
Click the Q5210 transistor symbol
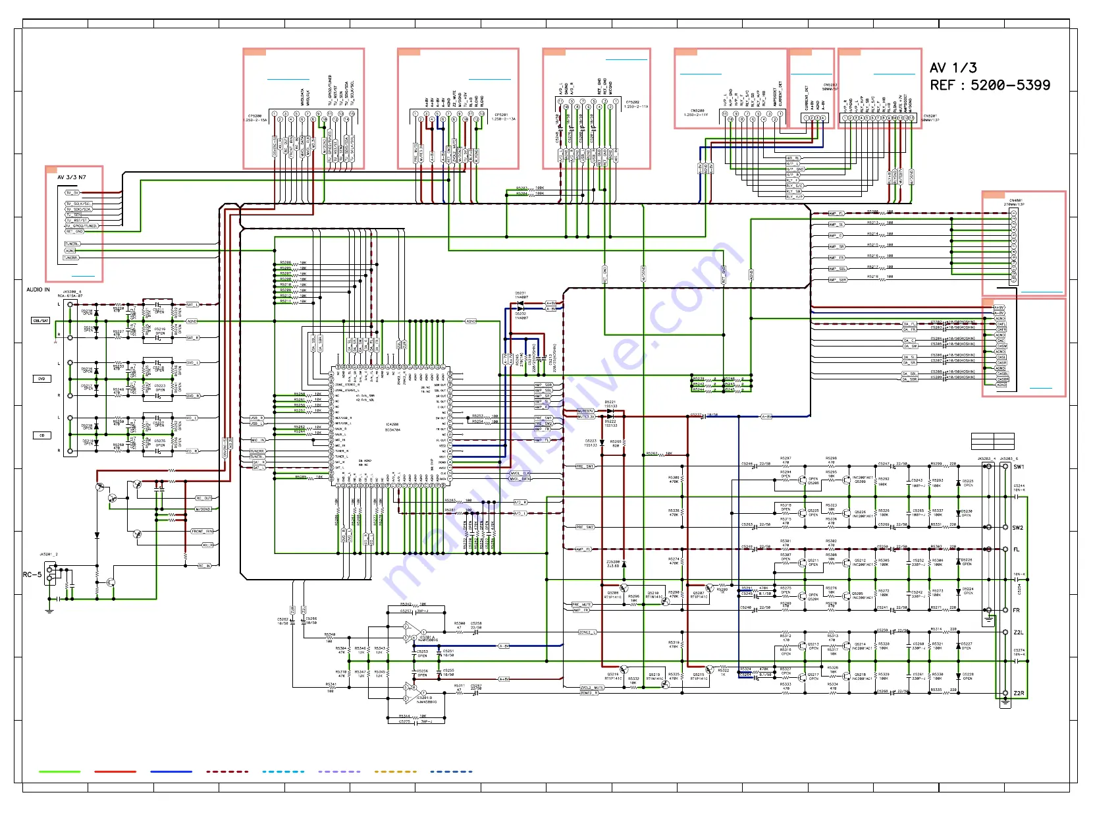point(666,601)
